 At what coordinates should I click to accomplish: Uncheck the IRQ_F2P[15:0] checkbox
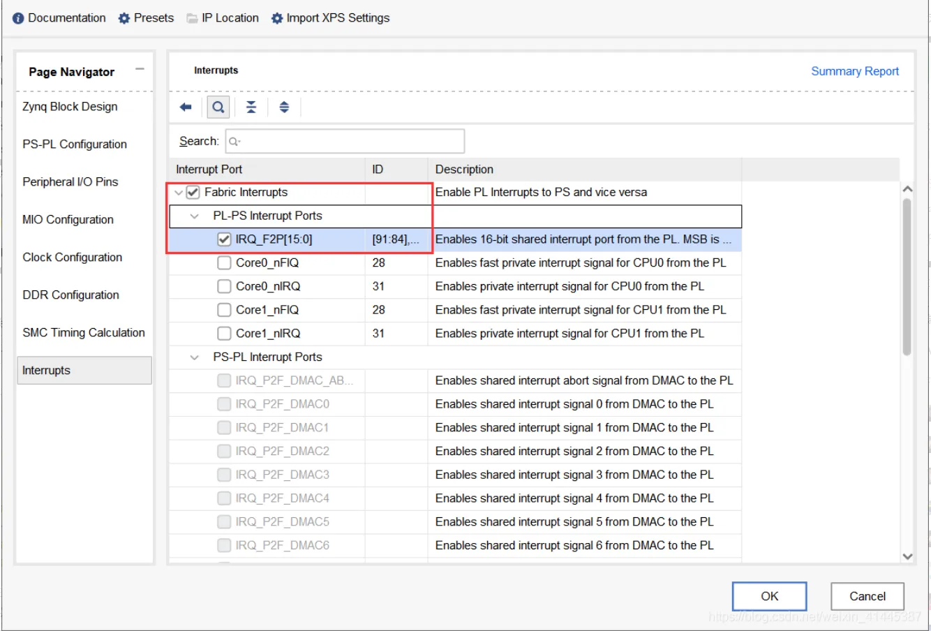(x=224, y=239)
